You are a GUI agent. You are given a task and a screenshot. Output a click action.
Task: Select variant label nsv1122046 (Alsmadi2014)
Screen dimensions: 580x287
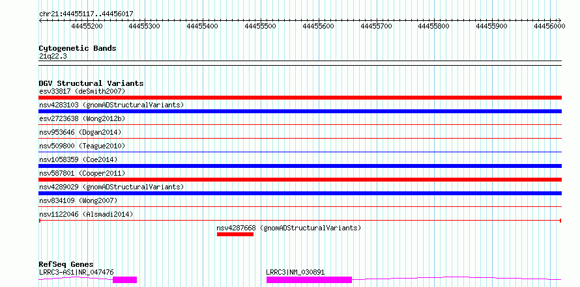point(86,214)
